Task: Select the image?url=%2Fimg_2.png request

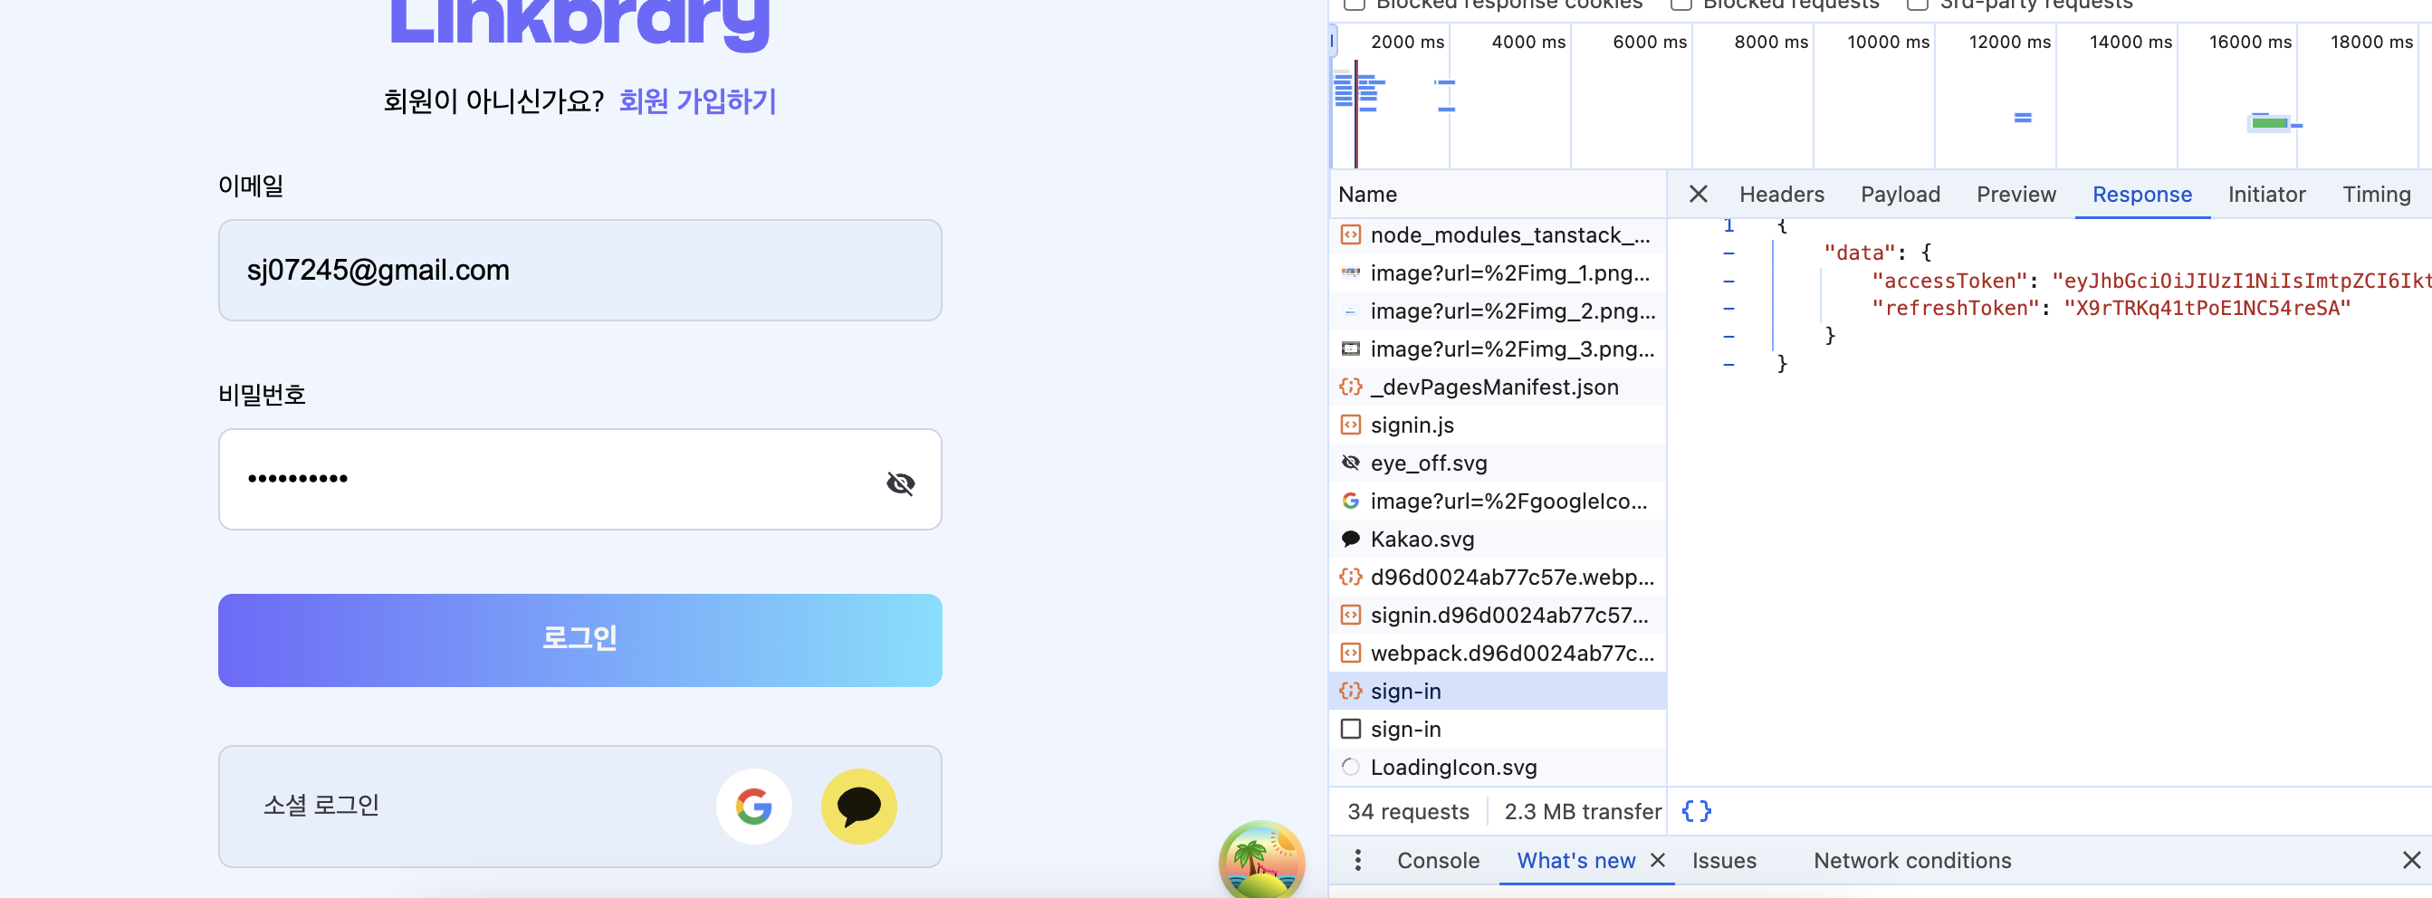Action: (x=1498, y=310)
